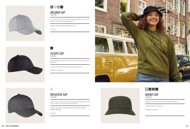Click the REFLECTIVE CAP title

59,94
